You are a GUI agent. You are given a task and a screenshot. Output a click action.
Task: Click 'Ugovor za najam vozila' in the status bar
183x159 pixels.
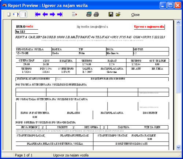click(x=71, y=155)
